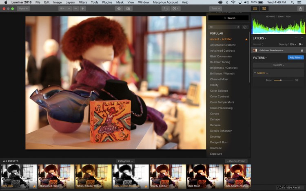Click the layer lock icon
Viewport: 306px width, 191px height.
(302, 50)
